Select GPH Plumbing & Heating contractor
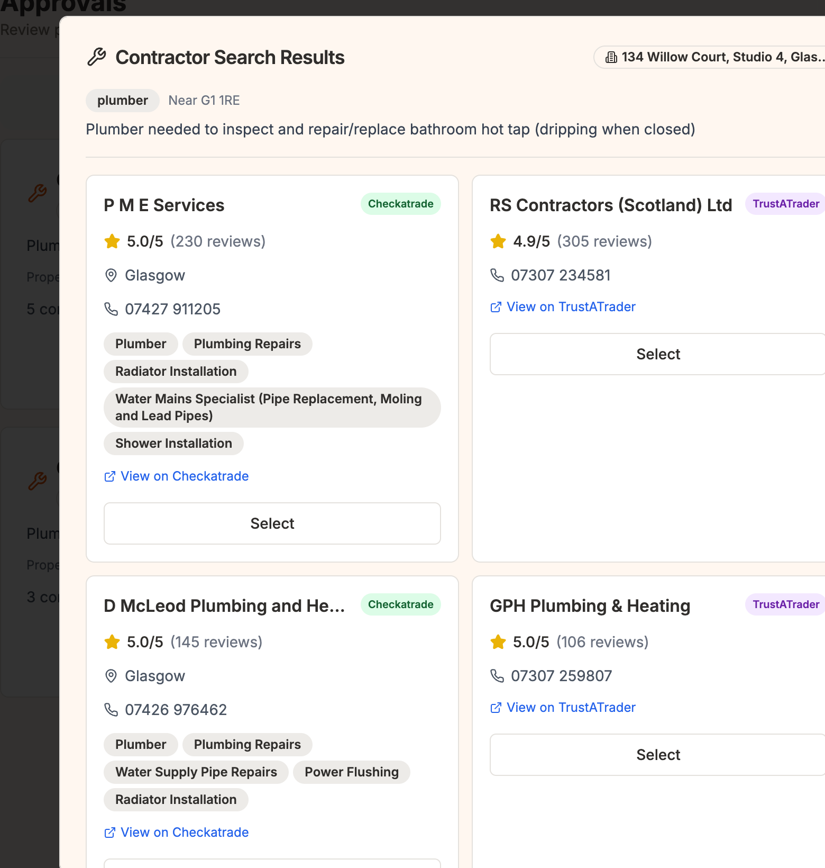This screenshot has height=868, width=825. tap(658, 755)
